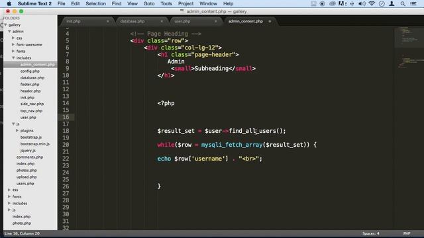The height and width of the screenshot is (238, 424).
Task: Open the Tools menu
Action: coord(166,3)
